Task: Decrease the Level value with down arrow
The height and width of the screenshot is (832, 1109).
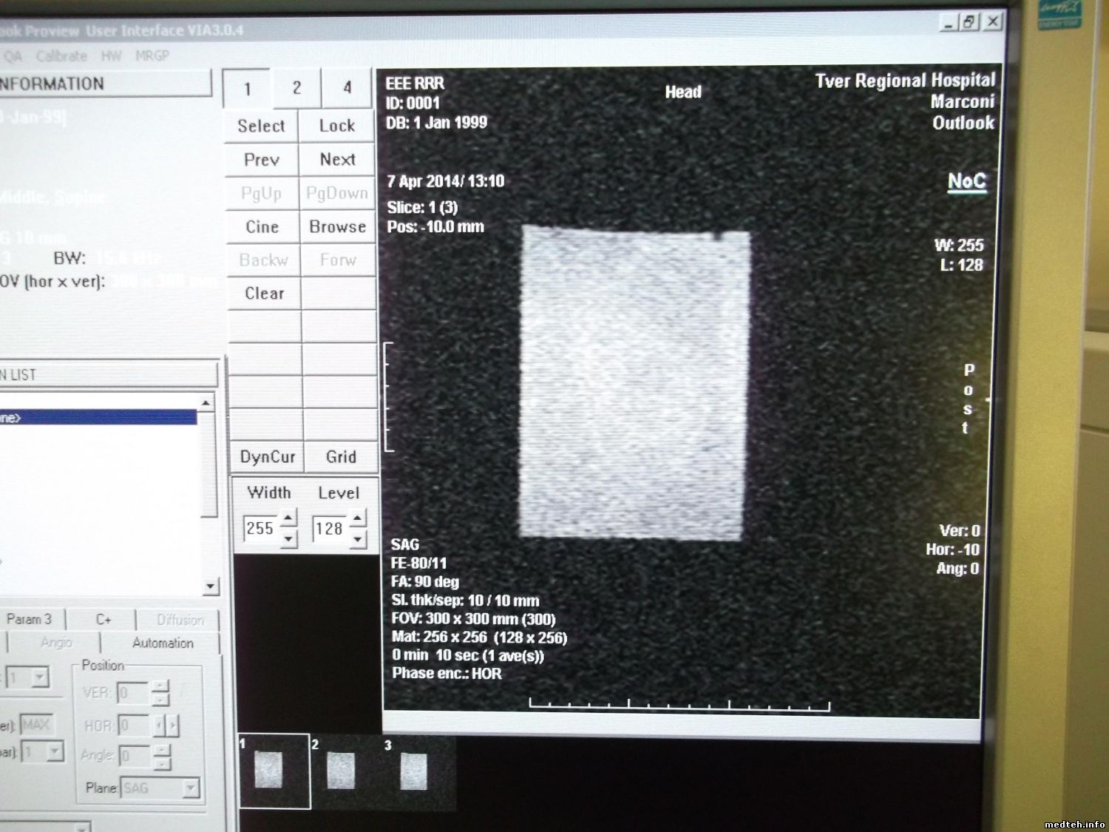Action: click(x=358, y=539)
